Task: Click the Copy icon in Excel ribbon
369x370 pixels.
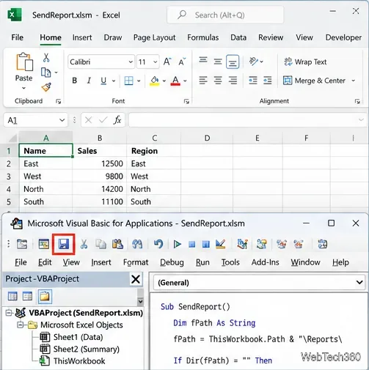Action: click(45, 73)
